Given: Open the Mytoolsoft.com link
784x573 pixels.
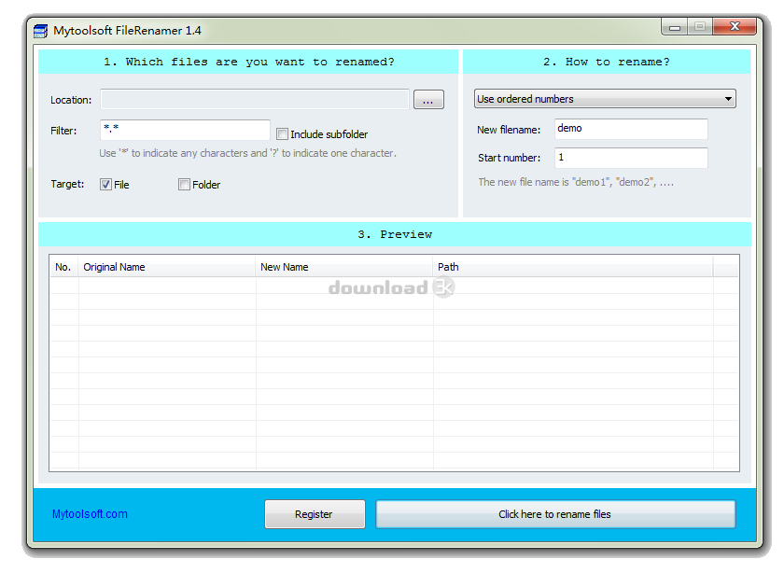Looking at the screenshot, I should tap(90, 514).
